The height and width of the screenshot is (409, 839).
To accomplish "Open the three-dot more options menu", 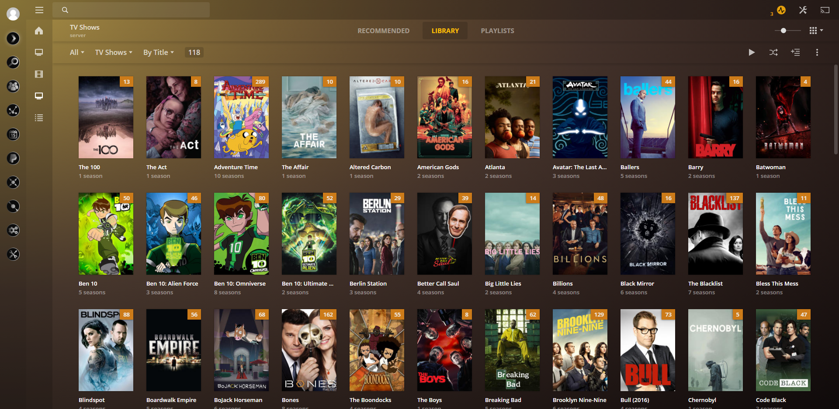I will 817,52.
